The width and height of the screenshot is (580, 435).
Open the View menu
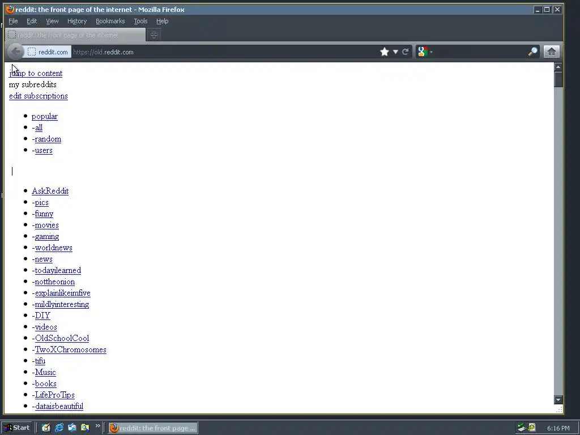(x=52, y=21)
